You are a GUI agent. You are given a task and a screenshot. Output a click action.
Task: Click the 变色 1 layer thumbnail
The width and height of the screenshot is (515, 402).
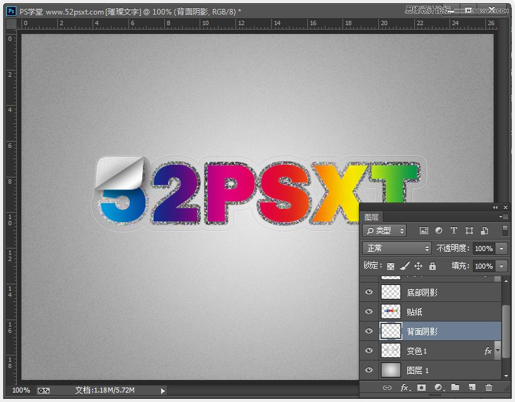point(391,350)
